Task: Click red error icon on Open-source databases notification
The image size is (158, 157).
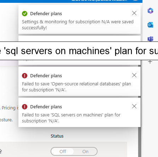Action: (24, 76)
